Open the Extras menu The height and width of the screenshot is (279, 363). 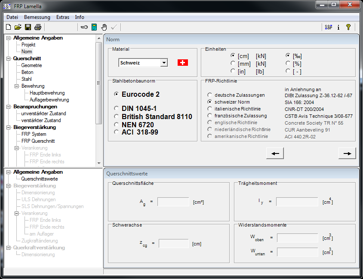pos(62,17)
